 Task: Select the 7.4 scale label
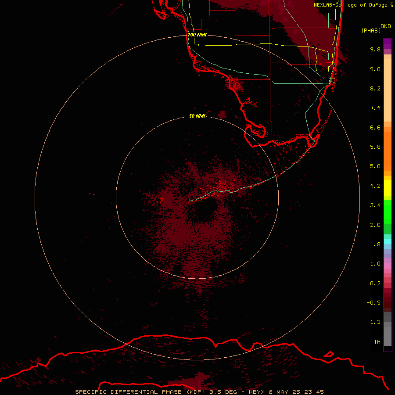375,108
